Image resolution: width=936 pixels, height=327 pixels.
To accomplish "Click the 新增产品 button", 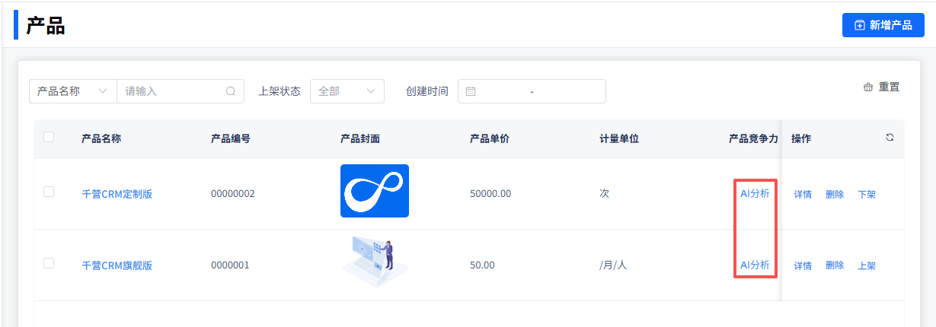I will coord(883,25).
